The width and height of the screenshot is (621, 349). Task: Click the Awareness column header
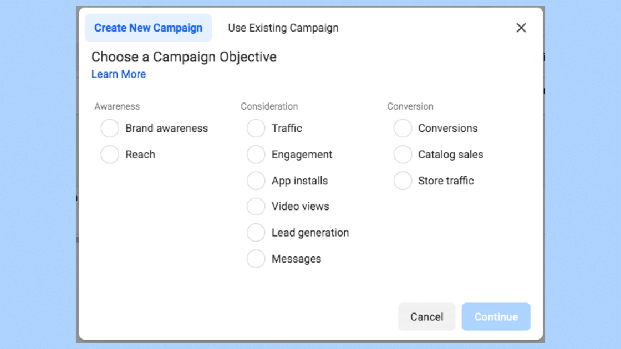(x=117, y=106)
